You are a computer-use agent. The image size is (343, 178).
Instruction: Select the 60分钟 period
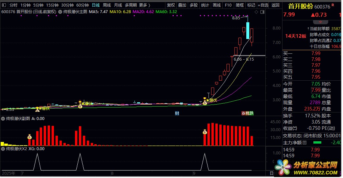coord(83,5)
